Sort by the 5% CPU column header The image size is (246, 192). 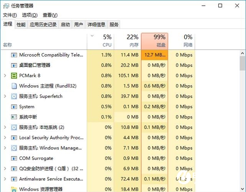click(x=101, y=41)
